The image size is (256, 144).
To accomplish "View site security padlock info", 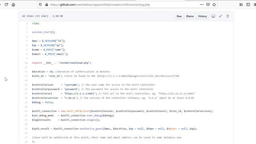I will [46, 4].
